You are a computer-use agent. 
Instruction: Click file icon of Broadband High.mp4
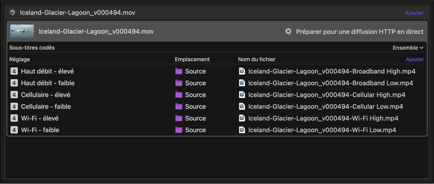pos(242,71)
